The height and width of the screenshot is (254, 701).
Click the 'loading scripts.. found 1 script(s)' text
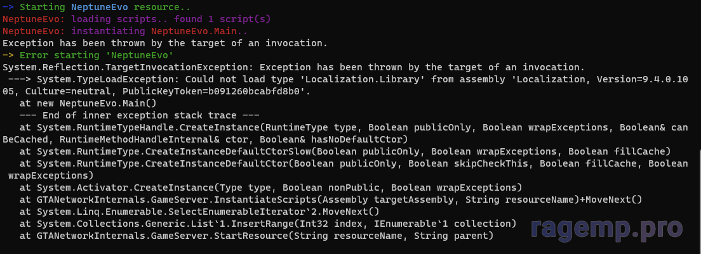171,19
